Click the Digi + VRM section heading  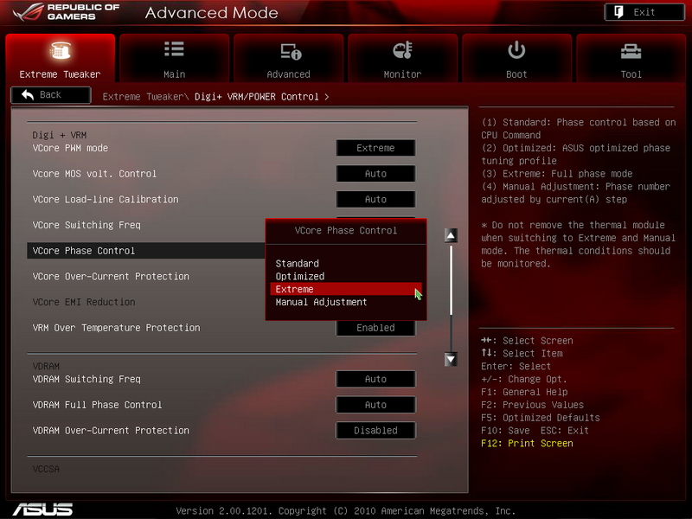click(60, 135)
